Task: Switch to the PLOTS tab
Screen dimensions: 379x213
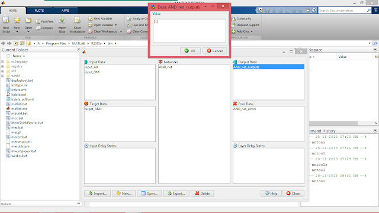Action: (39, 11)
